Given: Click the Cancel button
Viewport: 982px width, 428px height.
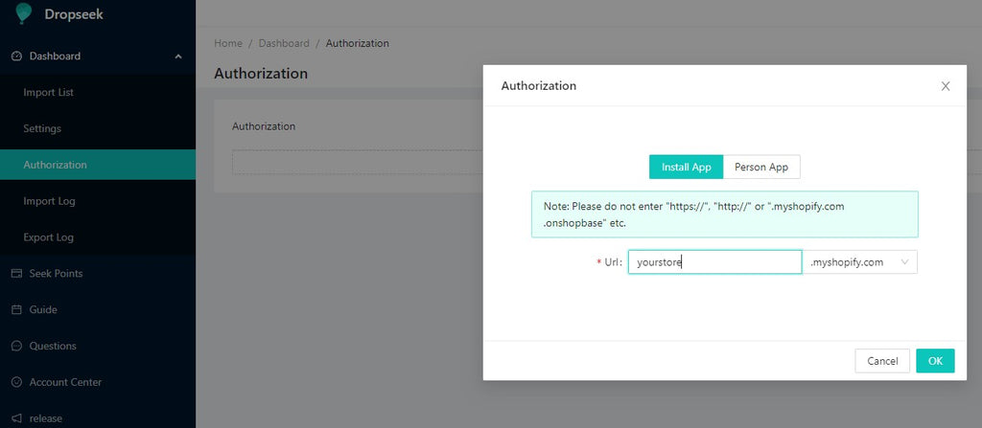Looking at the screenshot, I should pyautogui.click(x=882, y=361).
